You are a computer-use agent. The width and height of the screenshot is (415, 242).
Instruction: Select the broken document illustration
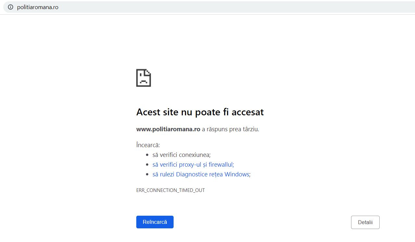(143, 78)
